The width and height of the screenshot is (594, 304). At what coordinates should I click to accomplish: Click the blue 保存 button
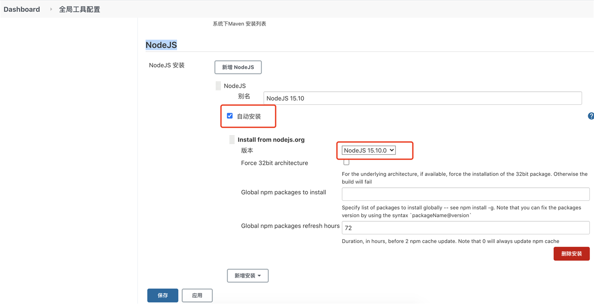point(163,295)
